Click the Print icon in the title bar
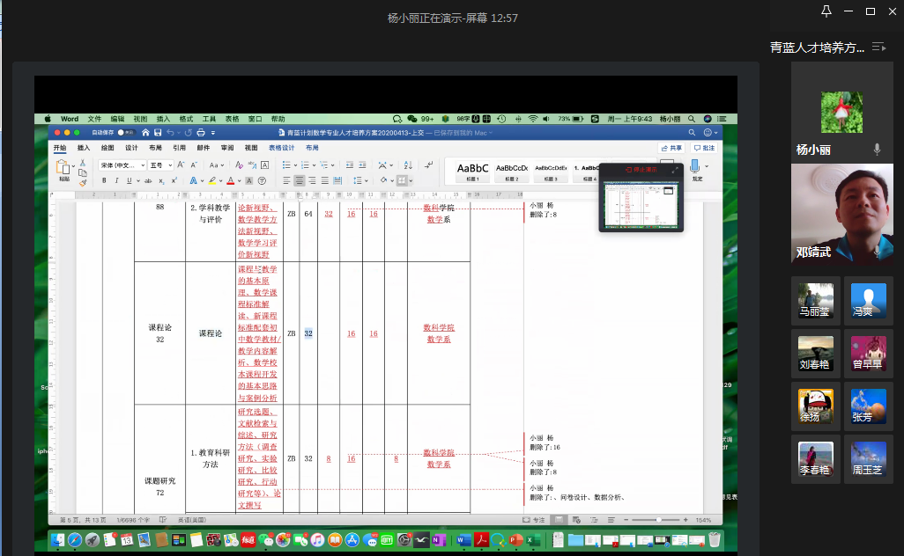This screenshot has width=904, height=556. point(201,133)
